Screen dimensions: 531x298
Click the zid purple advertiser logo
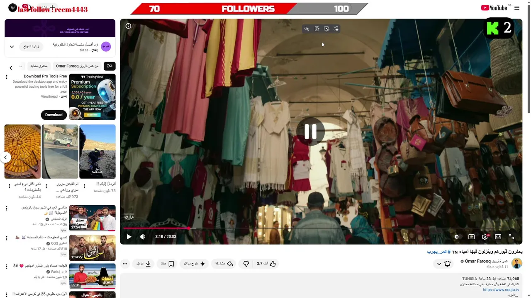[x=106, y=47]
